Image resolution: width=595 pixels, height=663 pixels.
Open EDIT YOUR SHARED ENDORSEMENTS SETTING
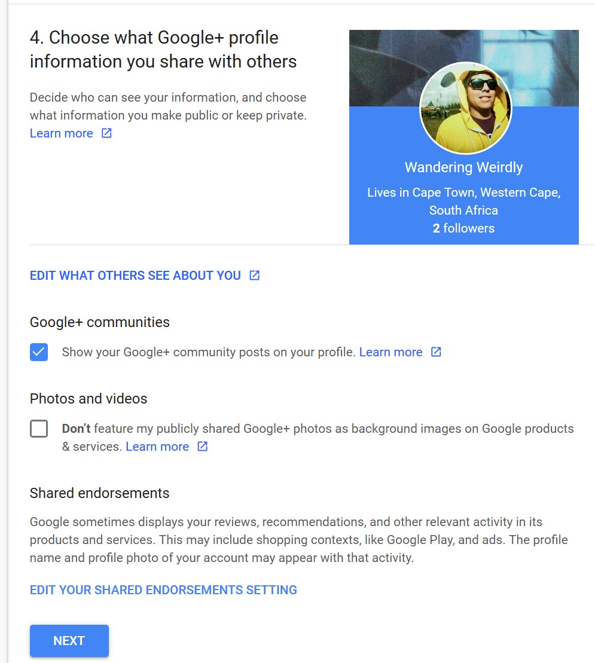(x=163, y=590)
